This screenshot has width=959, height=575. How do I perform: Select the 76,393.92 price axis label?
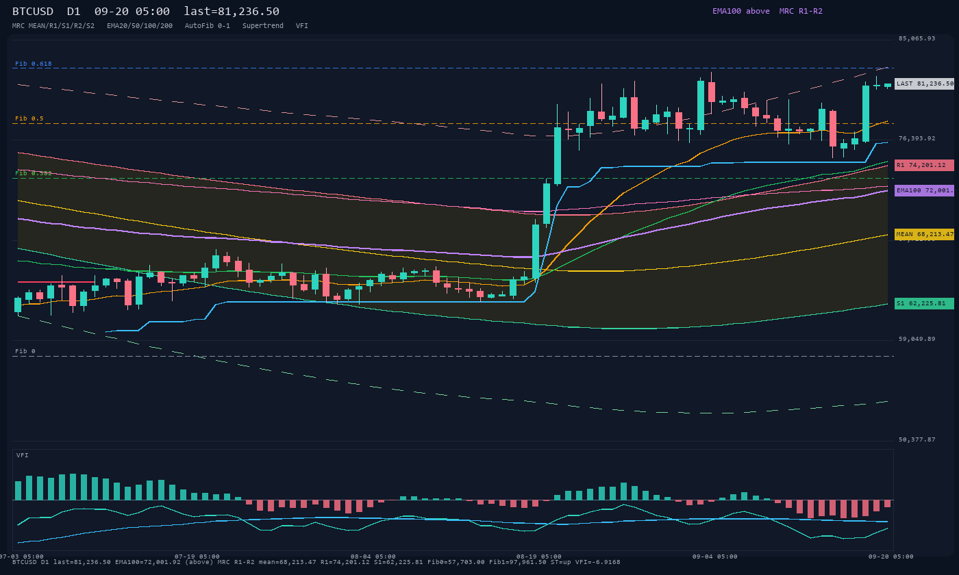[917, 138]
